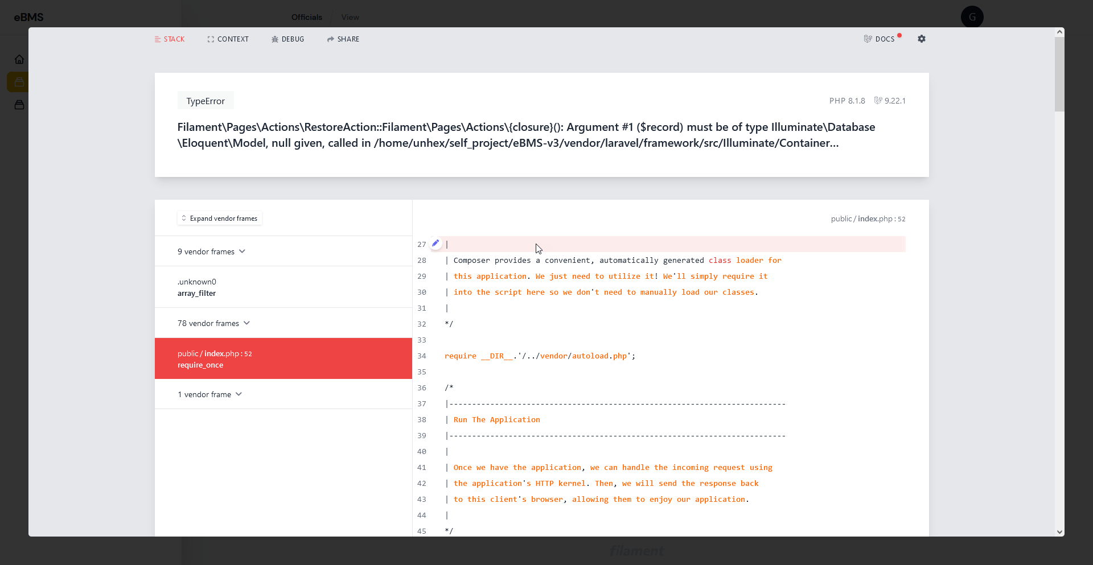Click the highlighted briefcase icon in the sidebar
This screenshot has width=1093, height=565.
pos(19,81)
